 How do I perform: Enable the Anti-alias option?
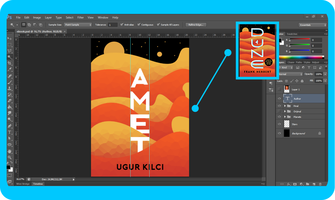point(122,24)
